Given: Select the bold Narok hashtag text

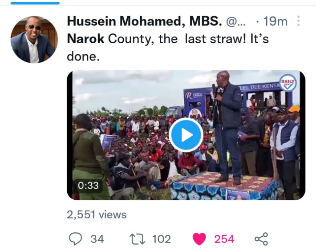Looking at the screenshot, I should click(85, 39).
